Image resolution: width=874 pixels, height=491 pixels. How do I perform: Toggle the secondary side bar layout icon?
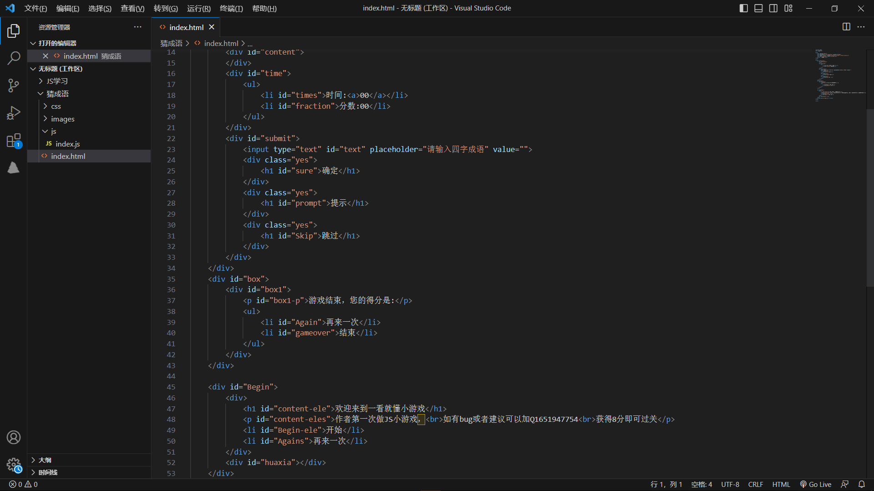[773, 8]
